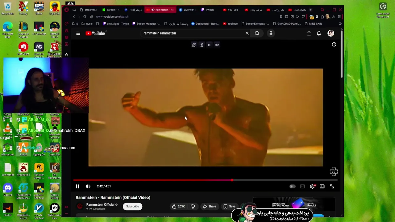Click the pop-out video overlay icon
This screenshot has width=395, height=222.
[194, 45]
